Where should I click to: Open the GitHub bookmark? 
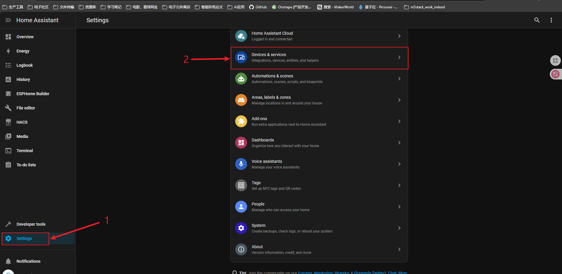pyautogui.click(x=258, y=7)
